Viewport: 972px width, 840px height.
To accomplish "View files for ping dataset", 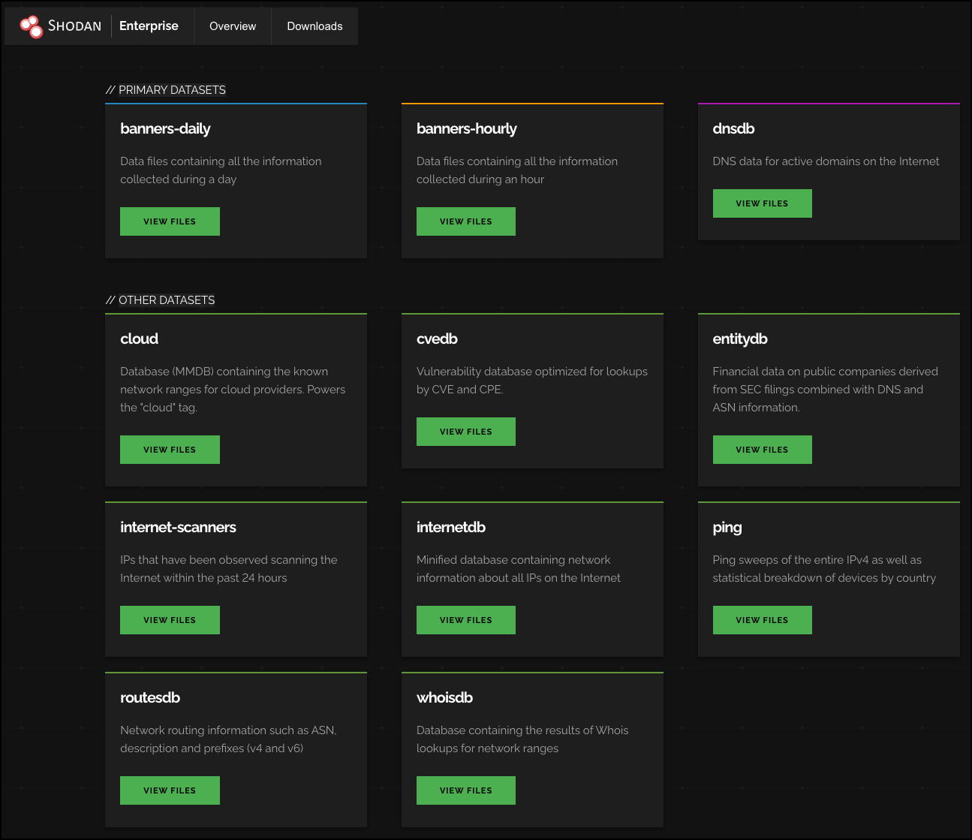I will click(x=762, y=620).
